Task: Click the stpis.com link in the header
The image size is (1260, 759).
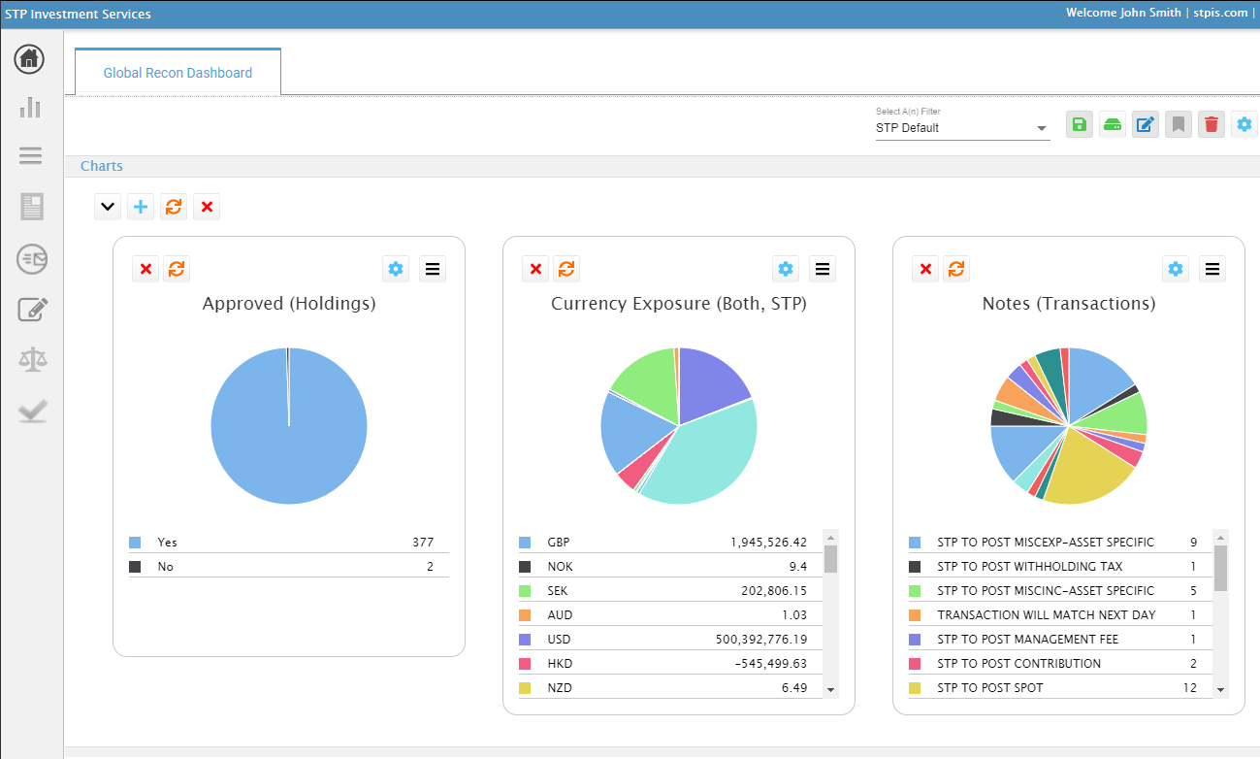Action: click(x=1220, y=13)
